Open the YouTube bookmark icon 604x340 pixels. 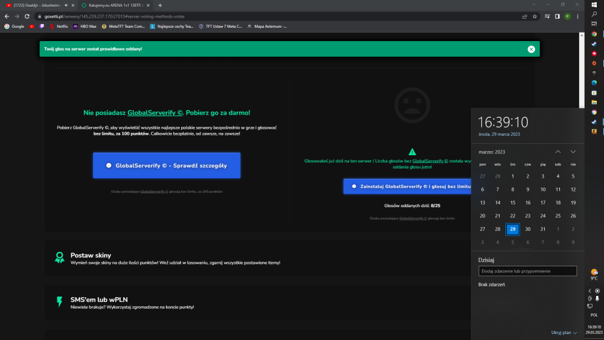[x=32, y=27]
